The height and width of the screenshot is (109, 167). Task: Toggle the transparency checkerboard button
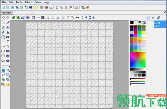click(43, 17)
